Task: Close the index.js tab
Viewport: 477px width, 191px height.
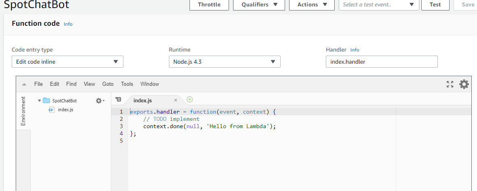Action: (175, 100)
